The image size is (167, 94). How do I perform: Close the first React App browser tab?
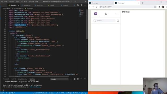click(112, 3)
